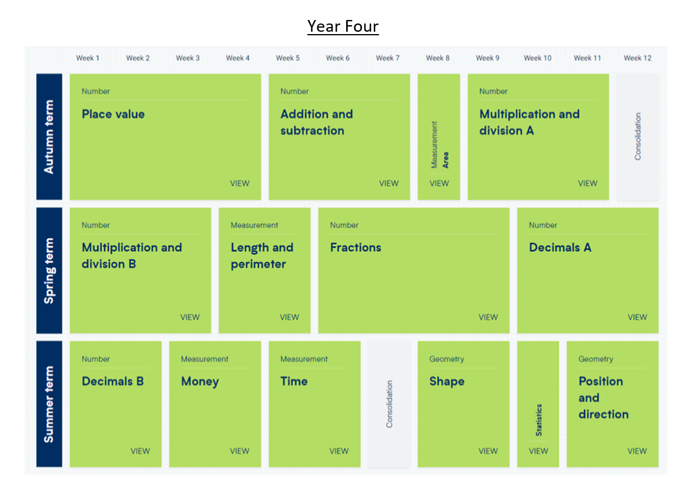Open VIEW for Position and direction
Image resolution: width=687 pixels, height=478 pixels.
pos(637,452)
